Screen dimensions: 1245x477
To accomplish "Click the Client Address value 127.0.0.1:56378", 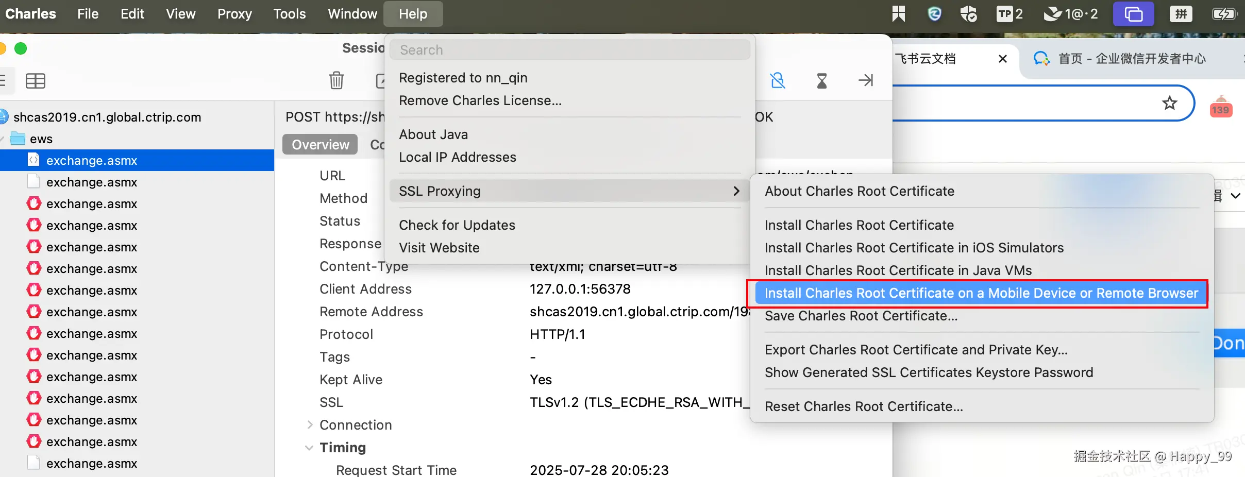I will (x=580, y=289).
